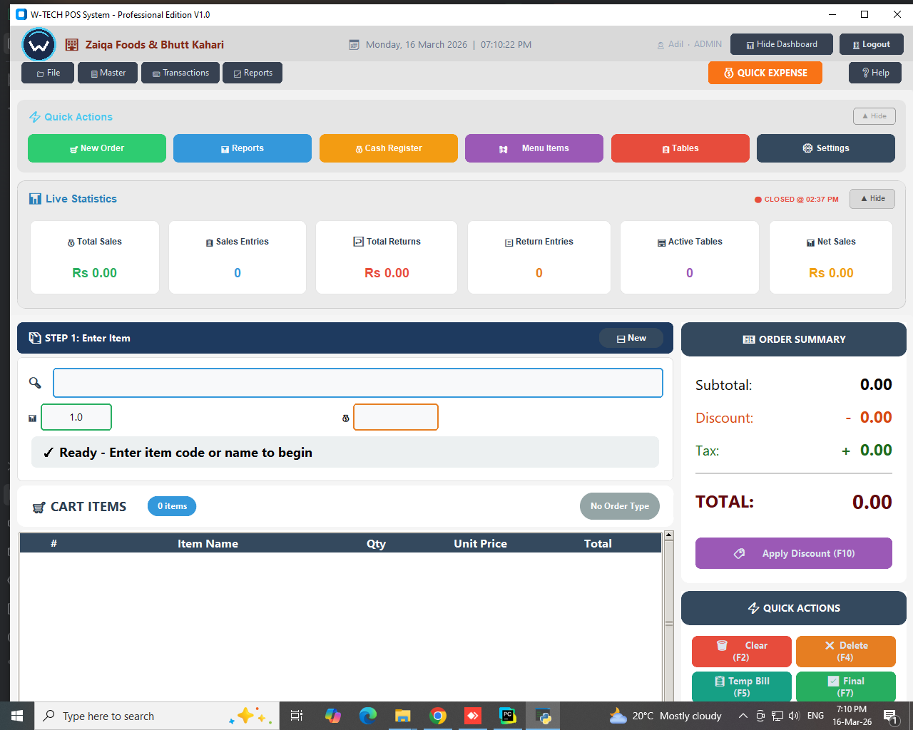Open Microsoft Edge from the taskbar
The image size is (913, 730).
coord(368,716)
